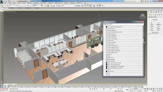
Task: Click the Pyramid primitive button
Action: pyautogui.click(x=158, y=28)
